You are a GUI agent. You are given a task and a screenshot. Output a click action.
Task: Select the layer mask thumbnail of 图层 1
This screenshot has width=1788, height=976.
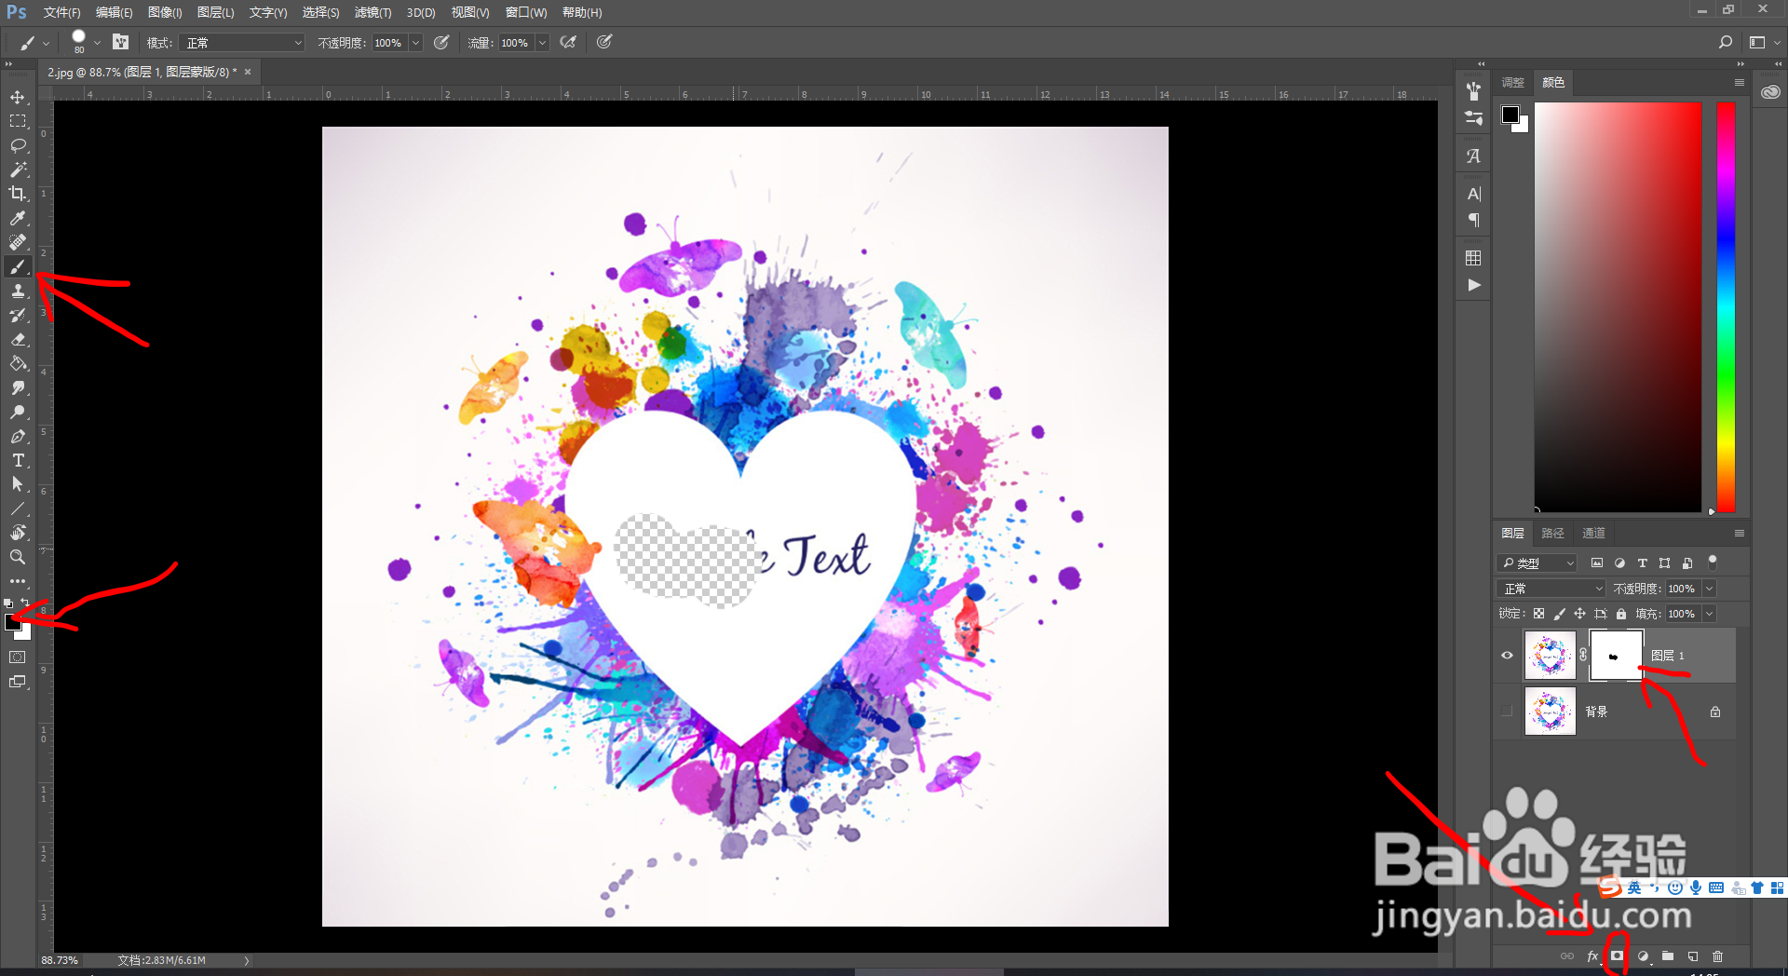(x=1616, y=655)
